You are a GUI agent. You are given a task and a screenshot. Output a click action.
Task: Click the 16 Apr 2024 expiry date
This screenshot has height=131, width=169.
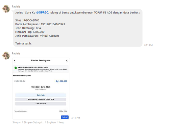[x=63, y=111]
